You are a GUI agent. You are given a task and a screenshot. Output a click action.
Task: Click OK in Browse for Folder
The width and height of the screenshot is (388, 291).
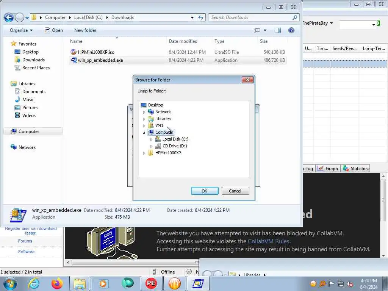click(204, 191)
